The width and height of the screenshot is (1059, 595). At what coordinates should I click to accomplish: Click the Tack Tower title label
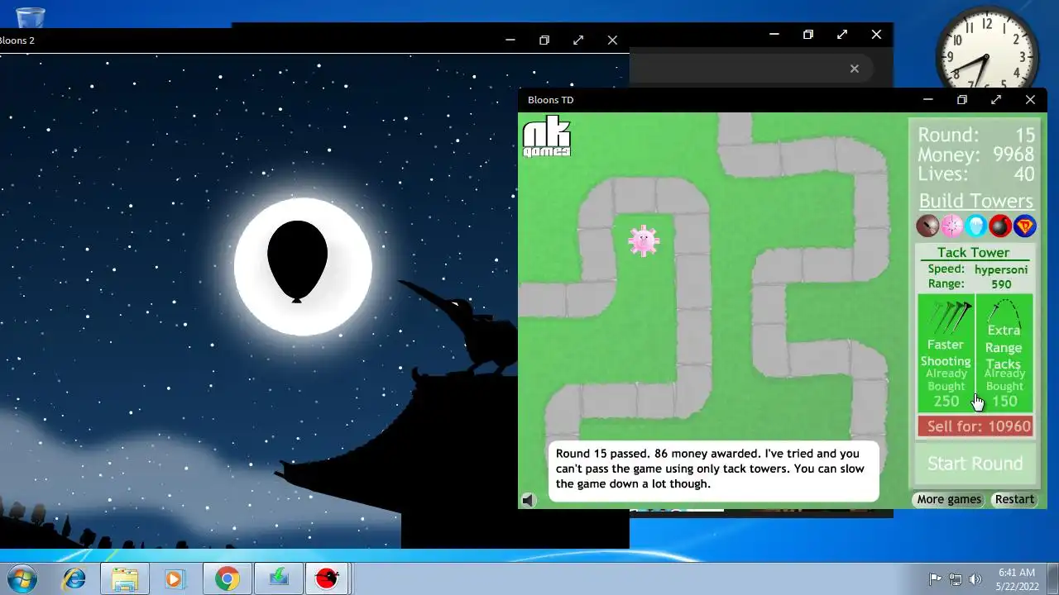coord(973,252)
